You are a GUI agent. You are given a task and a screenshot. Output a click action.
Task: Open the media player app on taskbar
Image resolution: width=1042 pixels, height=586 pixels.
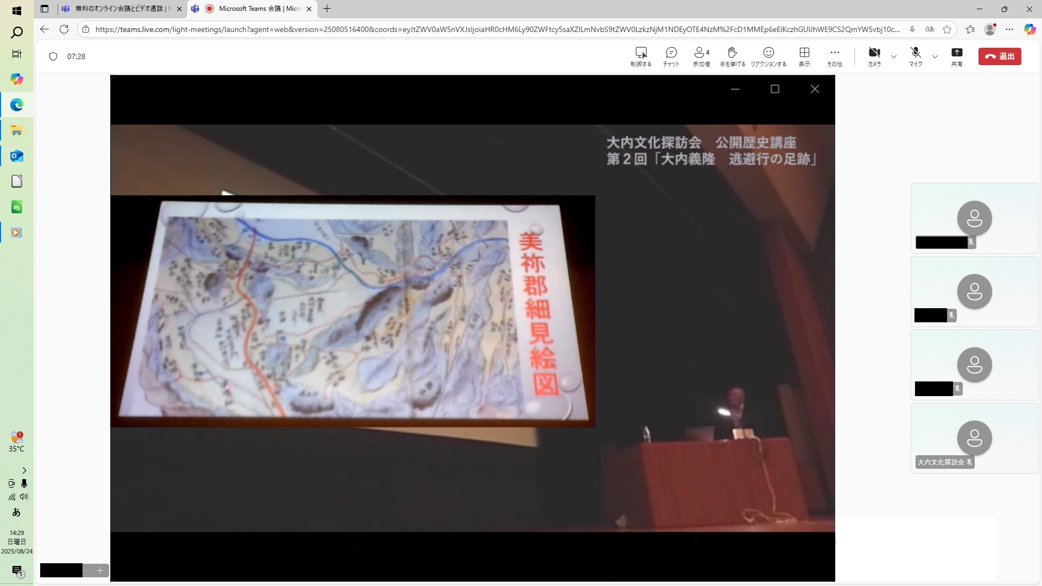pos(17,232)
